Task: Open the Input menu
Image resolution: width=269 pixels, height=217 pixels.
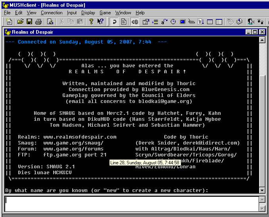Action: (72, 13)
